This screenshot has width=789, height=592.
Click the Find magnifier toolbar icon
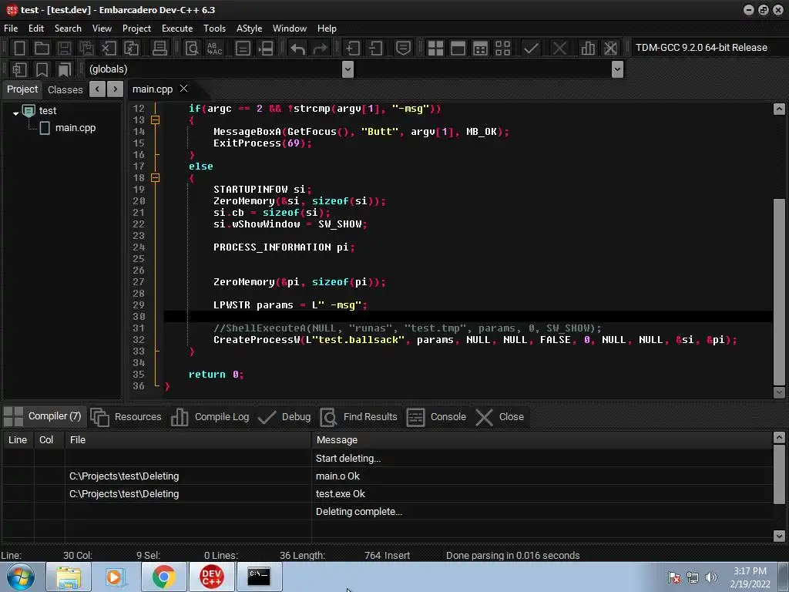tap(192, 49)
